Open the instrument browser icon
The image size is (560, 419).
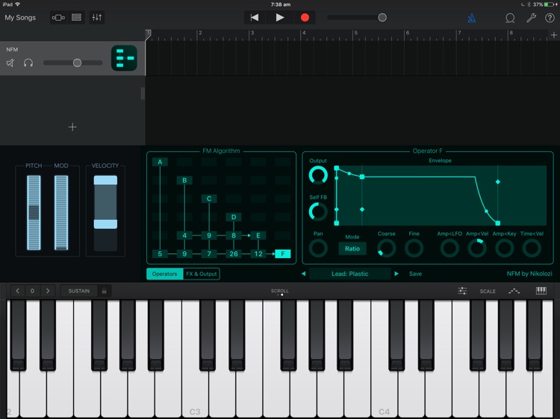pyautogui.click(x=58, y=17)
